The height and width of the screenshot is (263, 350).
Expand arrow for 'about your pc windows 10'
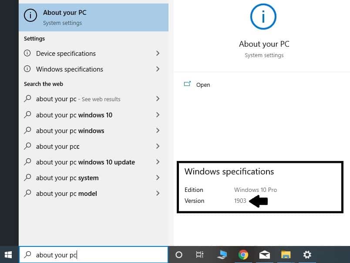pos(158,115)
